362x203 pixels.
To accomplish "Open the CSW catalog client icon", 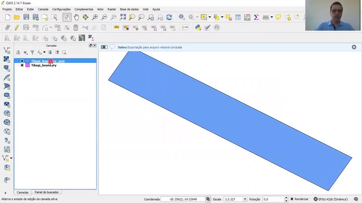I will pyautogui.click(x=185, y=27).
